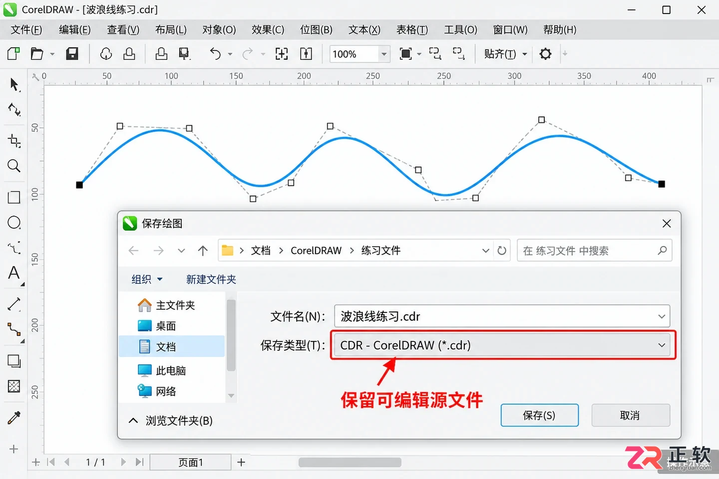Switch to the 页面1 page tab
The width and height of the screenshot is (719, 479).
click(191, 463)
